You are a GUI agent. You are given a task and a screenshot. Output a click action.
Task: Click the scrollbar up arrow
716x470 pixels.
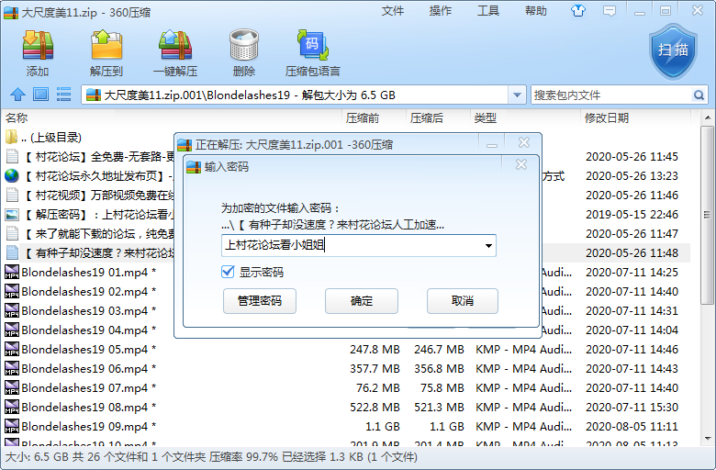(708, 117)
